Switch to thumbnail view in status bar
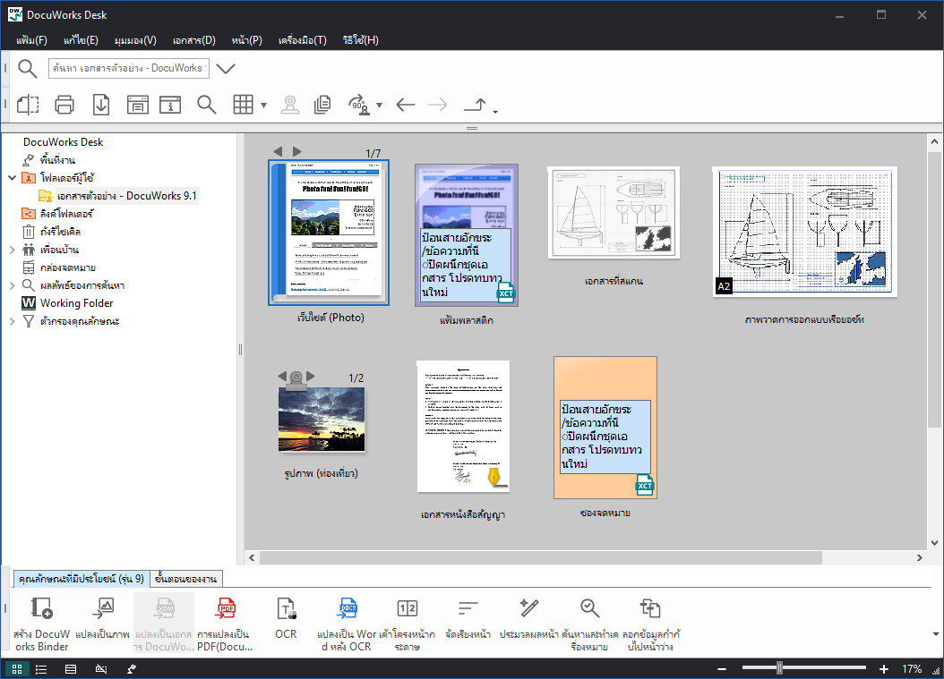The width and height of the screenshot is (944, 679). tap(17, 669)
